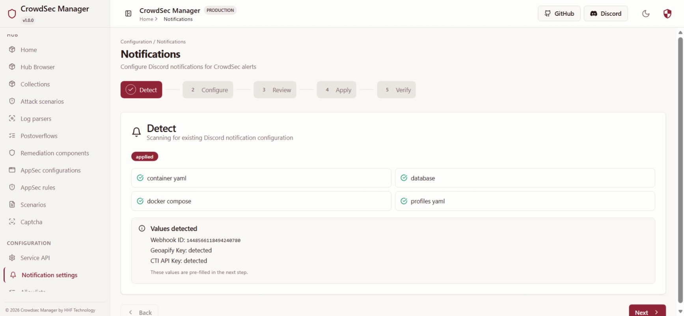Viewport: 684px width, 316px height.
Task: Click the scrollbar down arrow
Action: tap(680, 311)
